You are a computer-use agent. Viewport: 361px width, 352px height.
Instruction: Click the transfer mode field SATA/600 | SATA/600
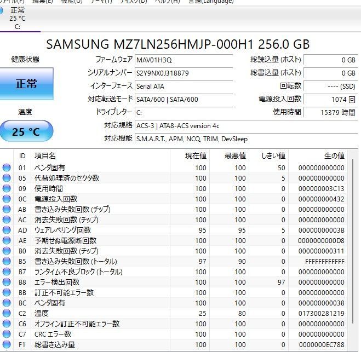184,100
